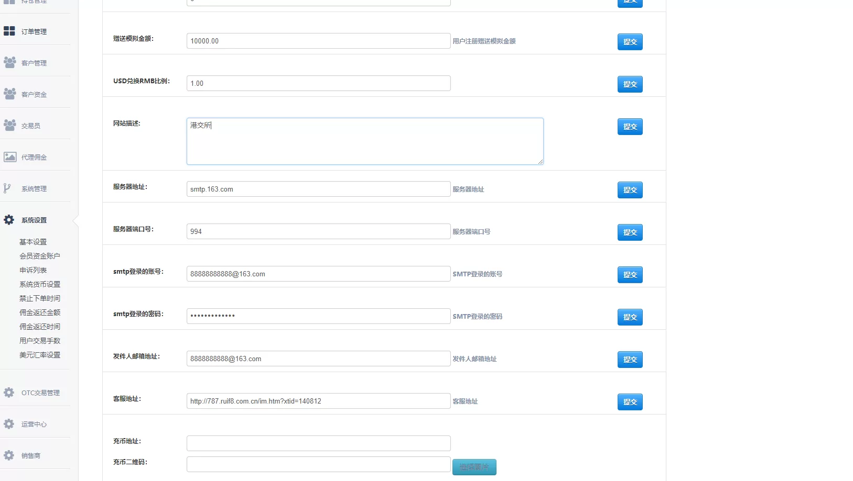Expand the 销售商 sidebar section
This screenshot has width=853, height=481.
coord(31,456)
